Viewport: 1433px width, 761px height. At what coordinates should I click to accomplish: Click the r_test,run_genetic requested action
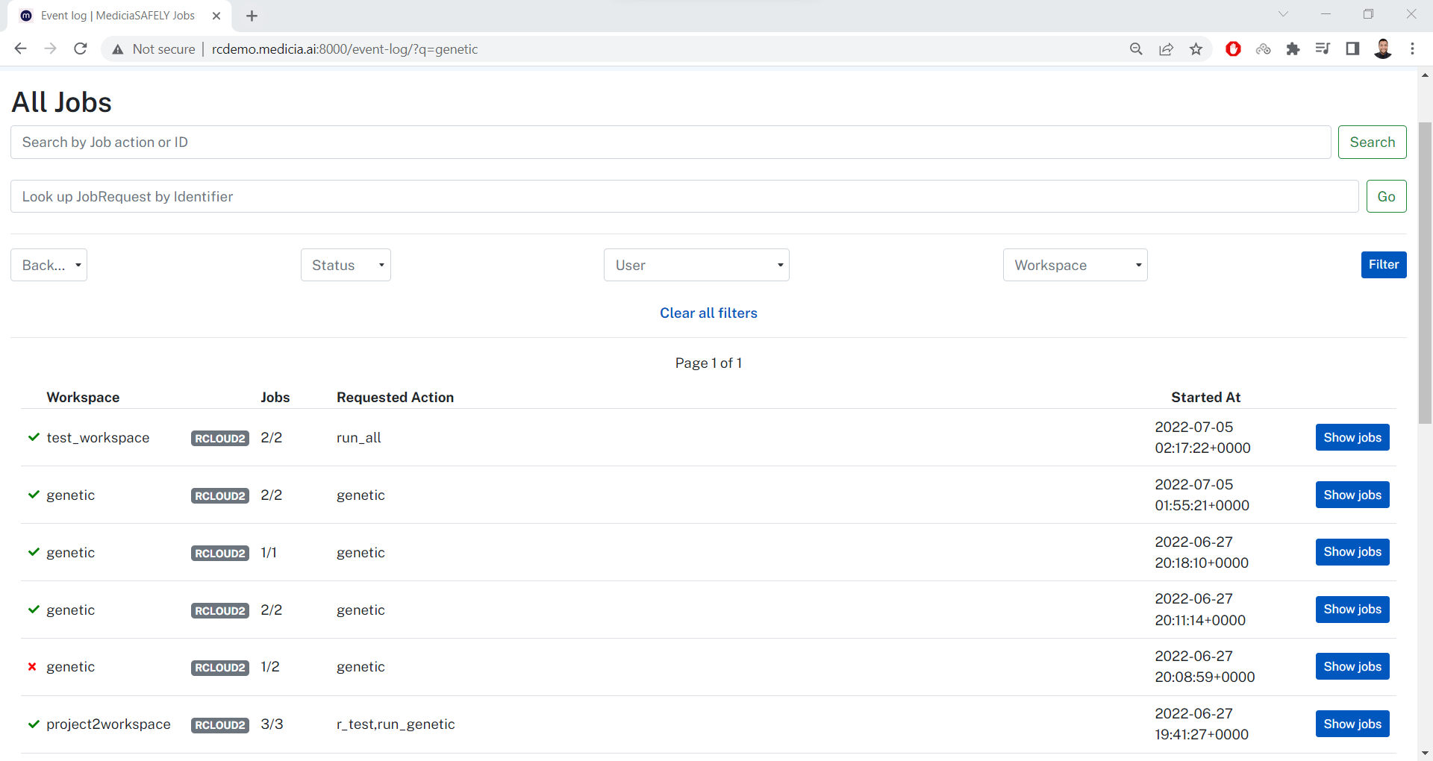[396, 724]
